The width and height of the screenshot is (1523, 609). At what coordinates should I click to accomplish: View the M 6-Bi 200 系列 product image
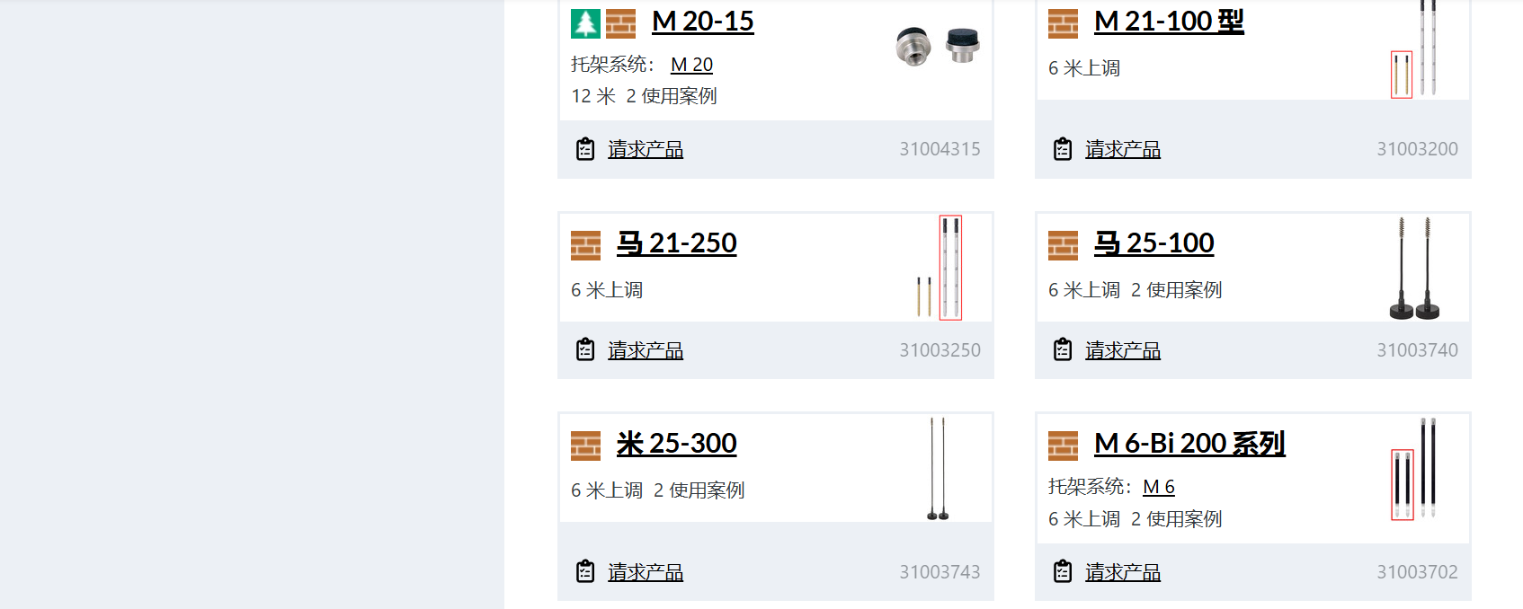[x=1415, y=469]
